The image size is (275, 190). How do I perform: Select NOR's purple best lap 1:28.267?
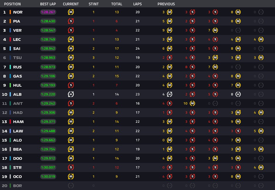(x=48, y=12)
